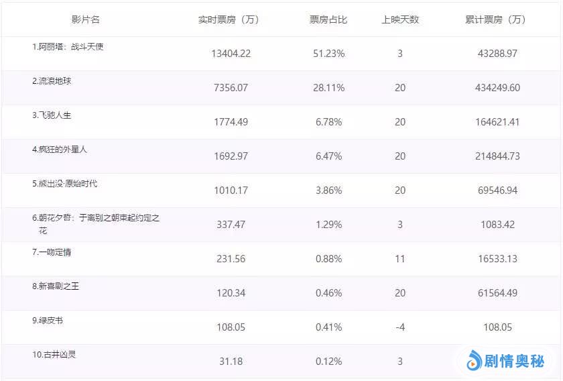Sort by 实时票房（万） column header
The height and width of the screenshot is (381, 563).
click(229, 19)
